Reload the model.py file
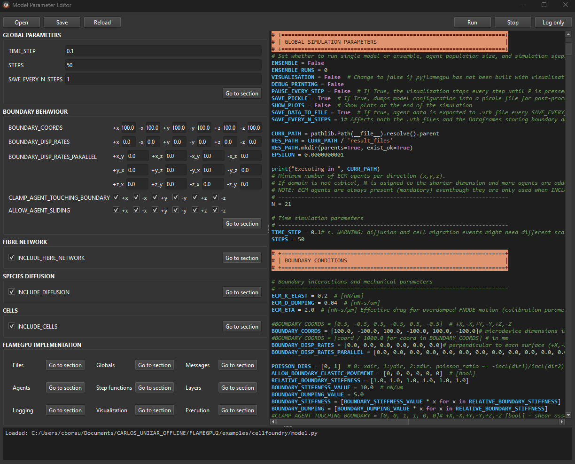This screenshot has width=575, height=464. [102, 22]
